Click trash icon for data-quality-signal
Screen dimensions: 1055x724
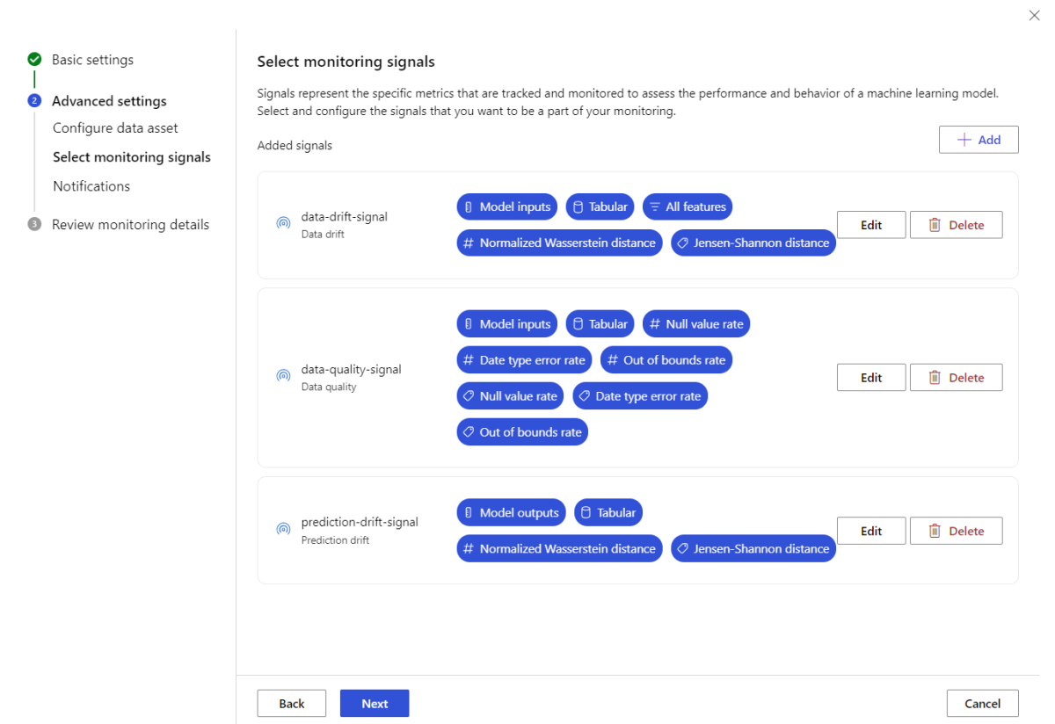tap(935, 378)
